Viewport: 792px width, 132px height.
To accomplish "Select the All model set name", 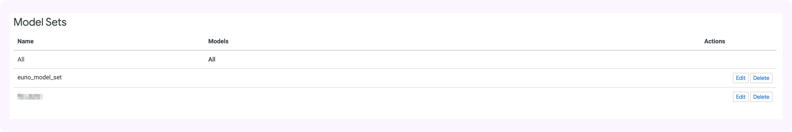I will click(21, 59).
